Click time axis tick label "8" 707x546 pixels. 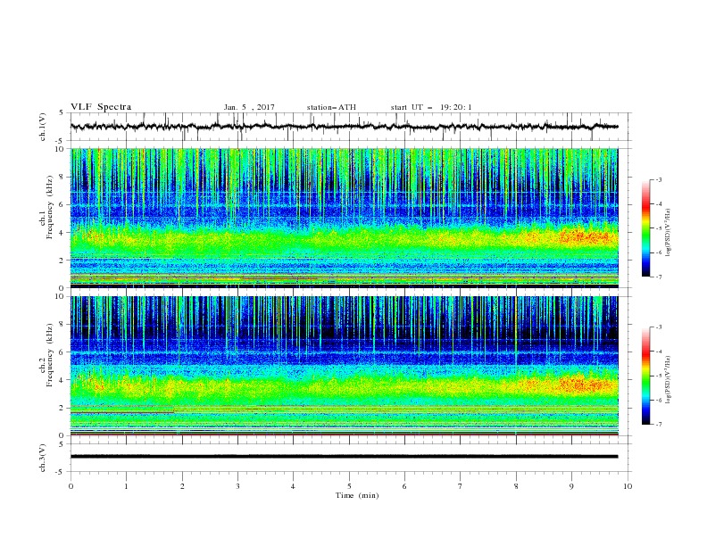(516, 486)
